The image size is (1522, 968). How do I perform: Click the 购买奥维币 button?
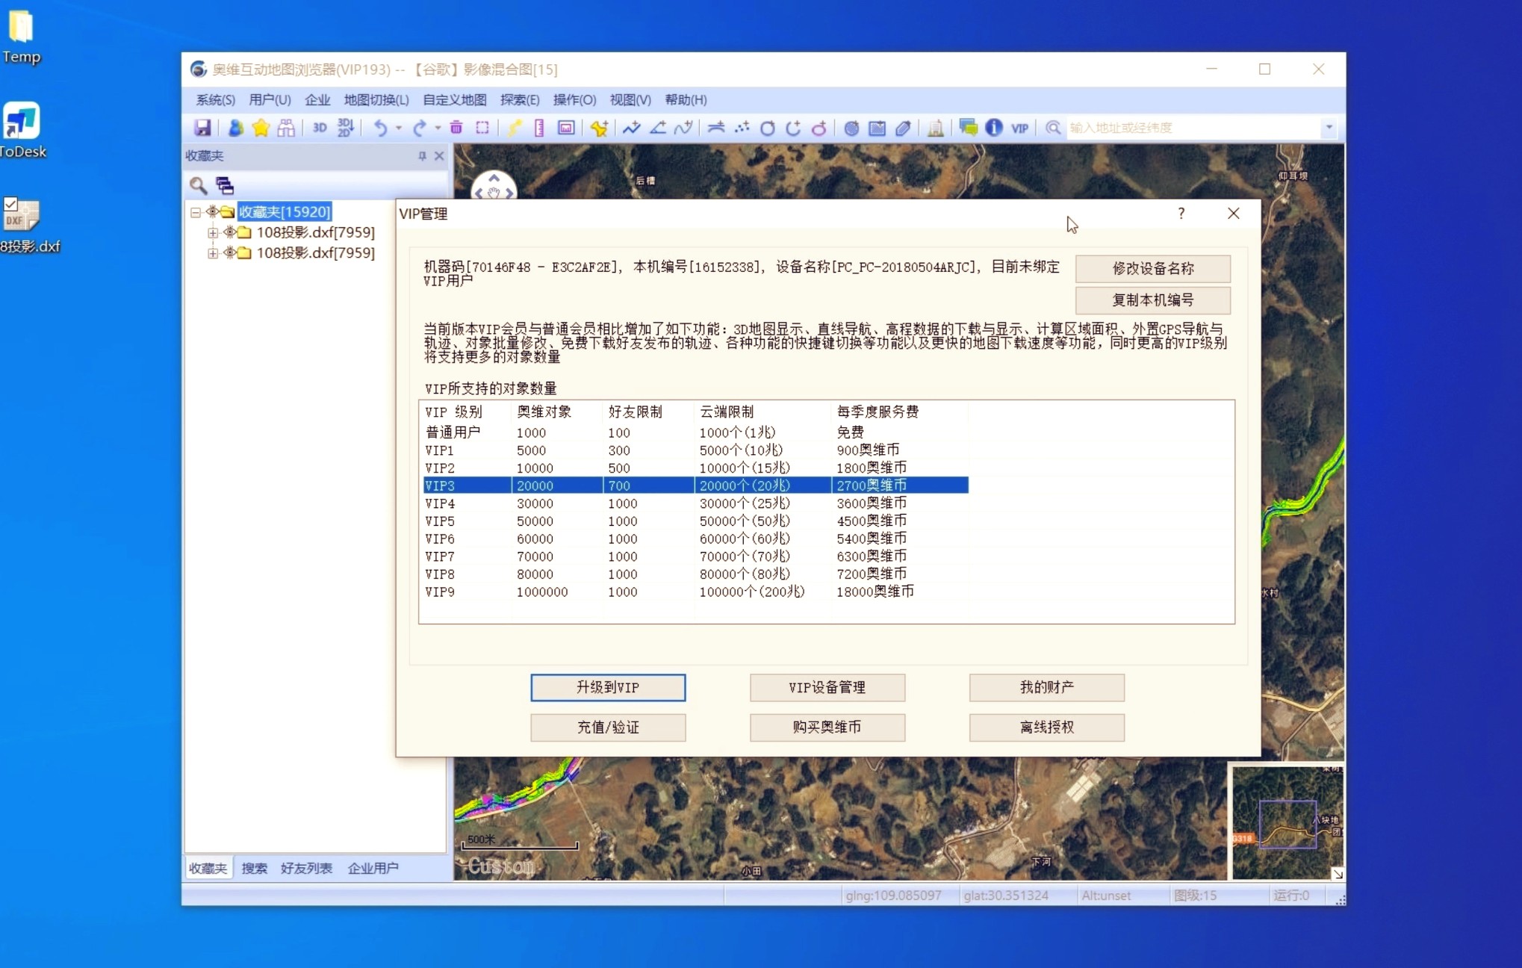[827, 727]
